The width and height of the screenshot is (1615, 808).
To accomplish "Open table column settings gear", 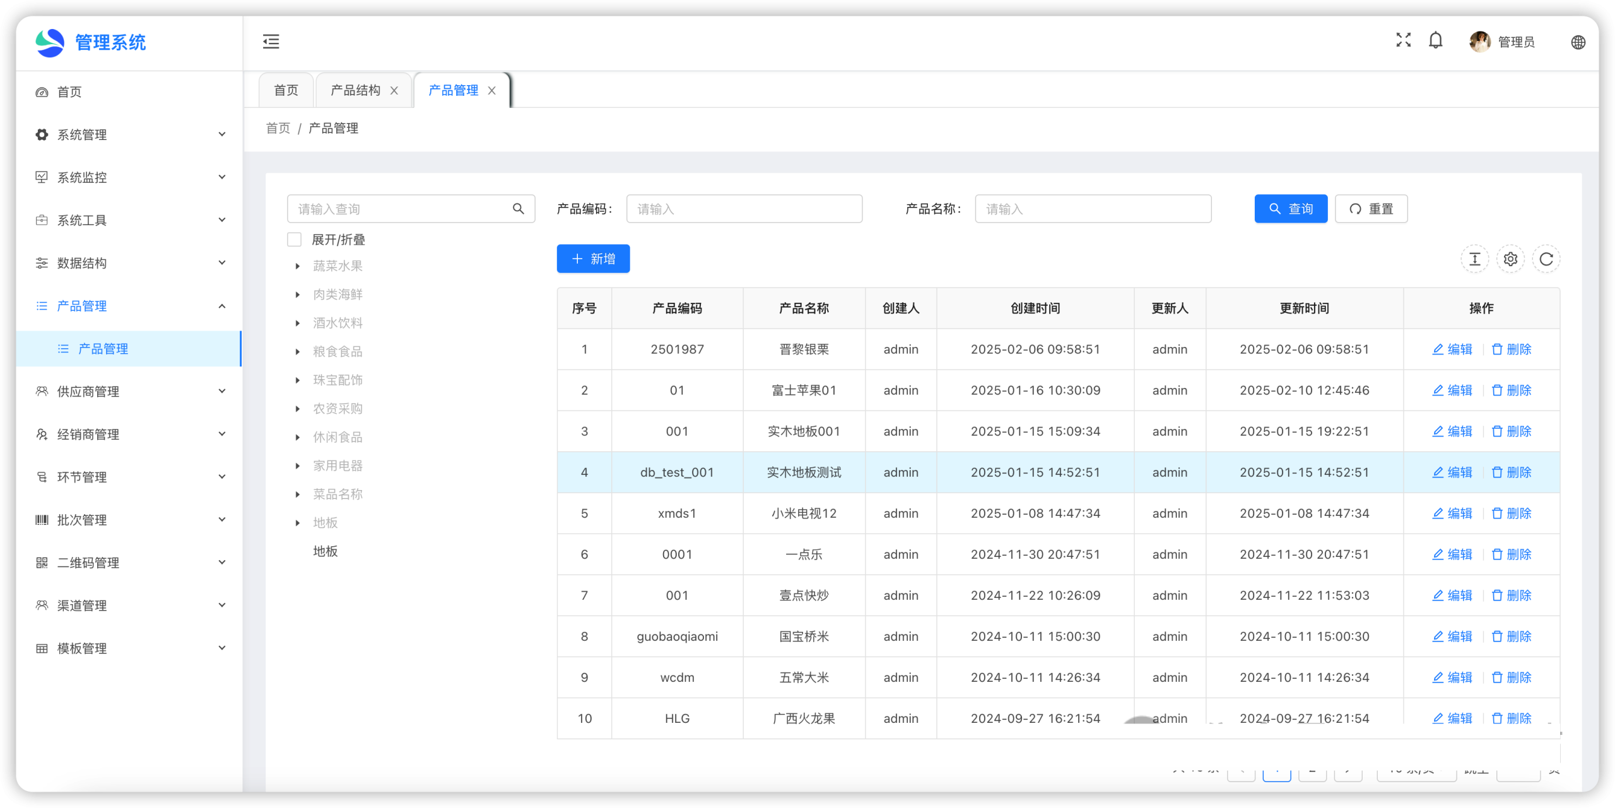I will 1510,259.
